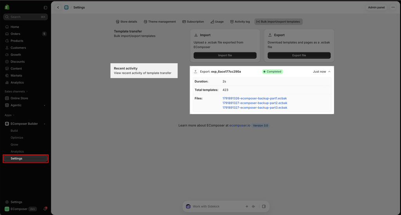This screenshot has width=401, height=215.
Task: Toggle the sidebar collapse icon
Action: click(x=45, y=7)
